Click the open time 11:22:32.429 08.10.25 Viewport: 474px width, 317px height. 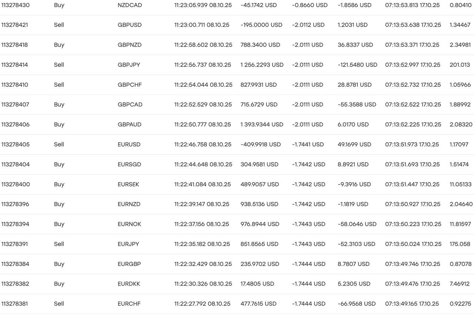point(203,264)
